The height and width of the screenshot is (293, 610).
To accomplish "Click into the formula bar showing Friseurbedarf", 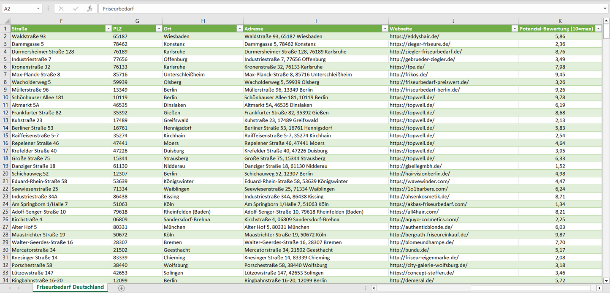I will [338, 8].
